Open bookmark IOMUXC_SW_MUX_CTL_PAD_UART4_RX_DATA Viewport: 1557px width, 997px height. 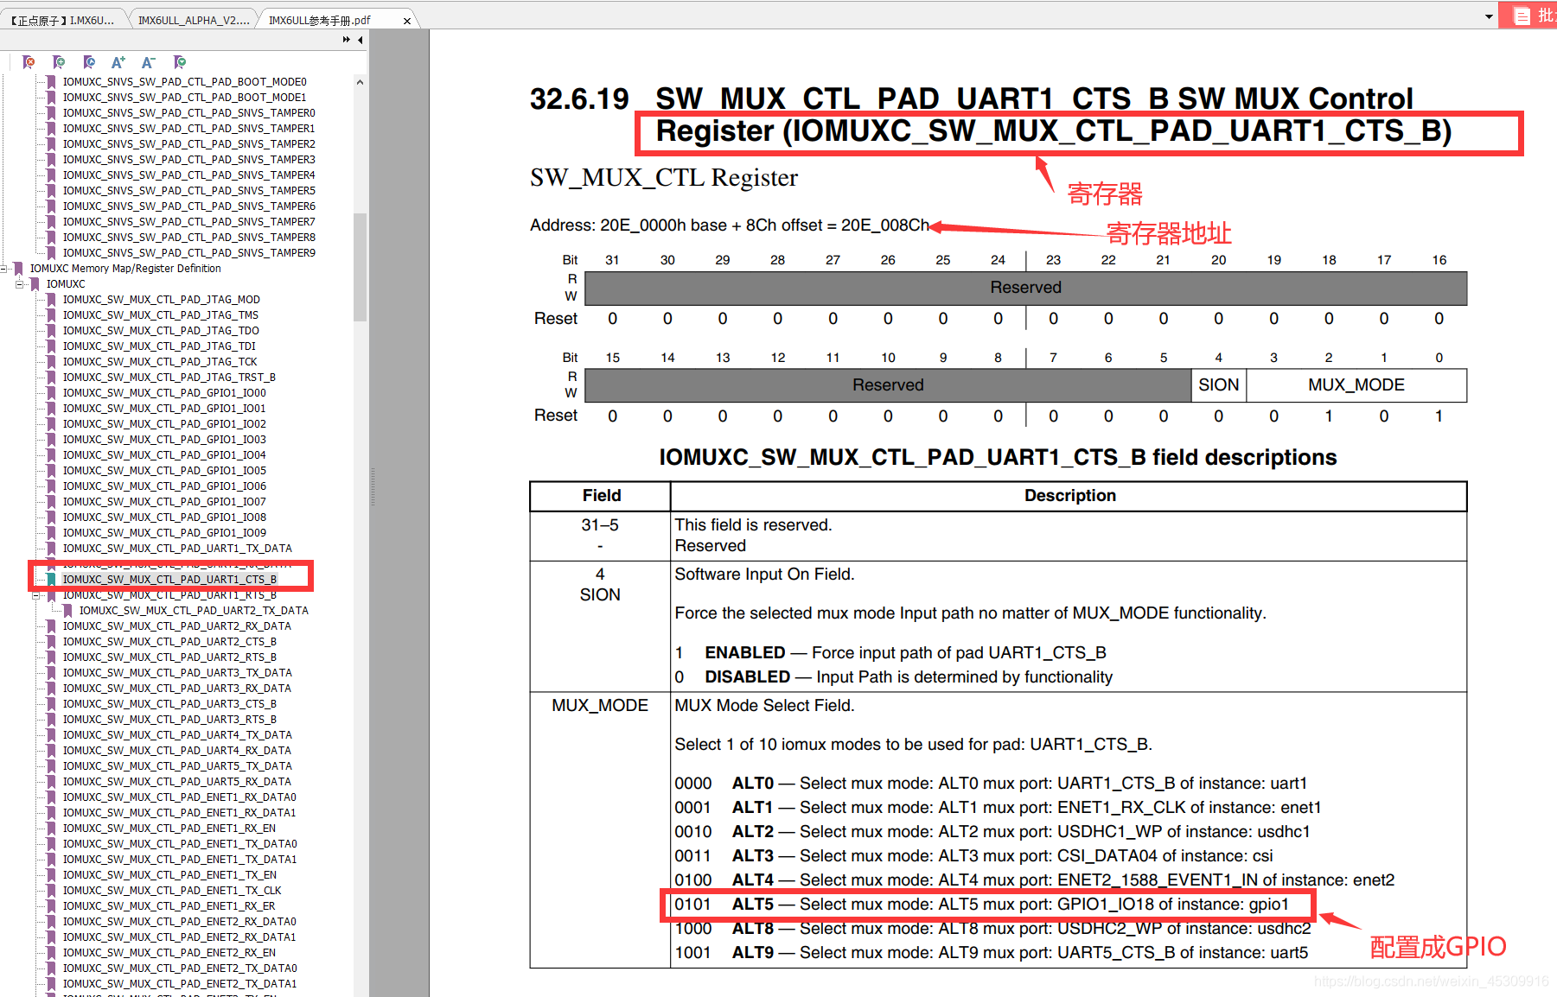point(177,751)
